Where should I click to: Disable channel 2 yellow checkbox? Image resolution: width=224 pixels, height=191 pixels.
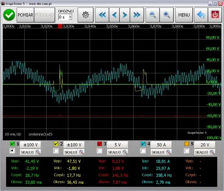56,144
